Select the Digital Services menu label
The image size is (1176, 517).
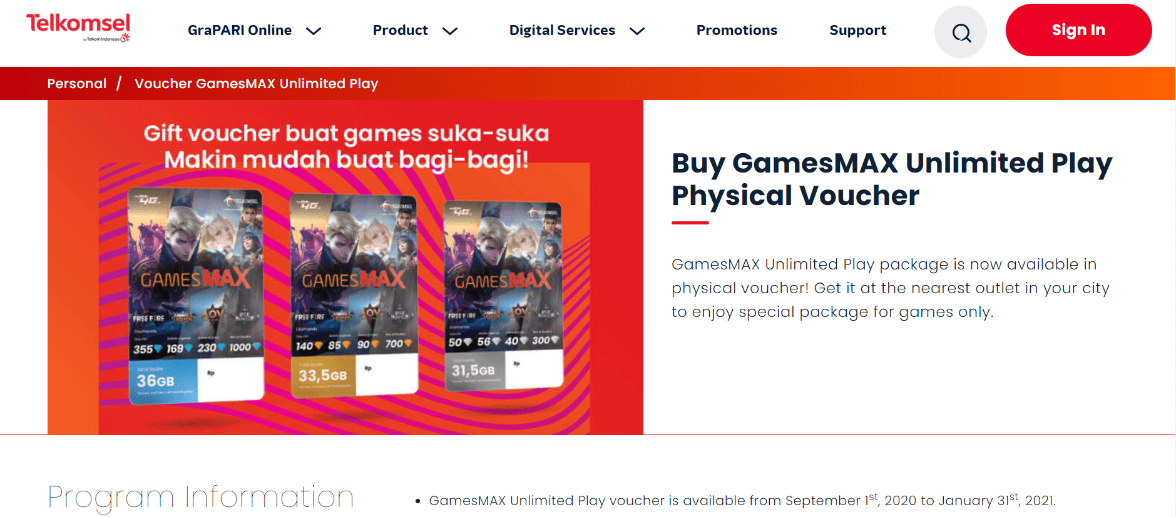[562, 30]
